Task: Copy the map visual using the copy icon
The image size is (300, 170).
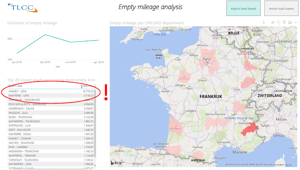Action: point(278,22)
